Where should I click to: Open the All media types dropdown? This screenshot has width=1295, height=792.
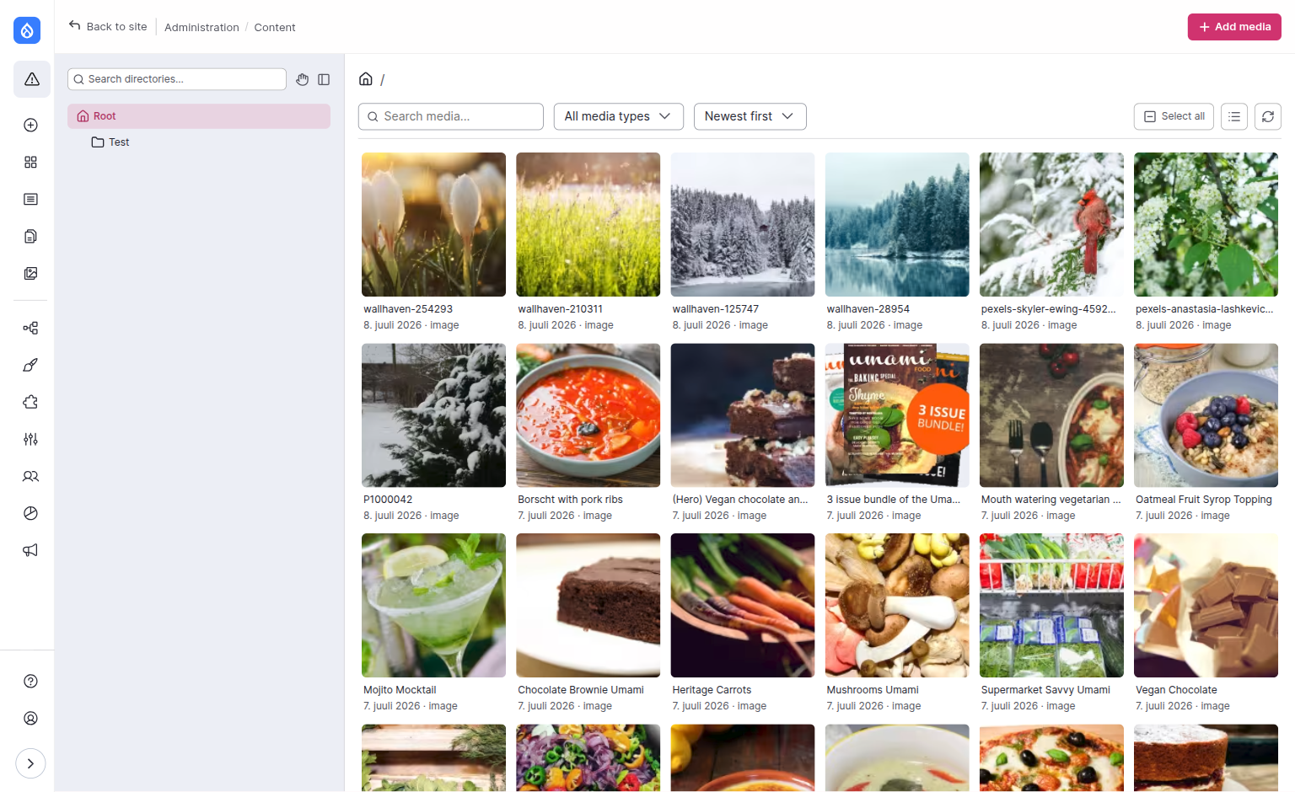[618, 116]
